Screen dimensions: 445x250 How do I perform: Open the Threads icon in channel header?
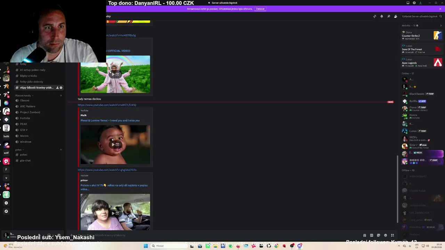point(374,16)
